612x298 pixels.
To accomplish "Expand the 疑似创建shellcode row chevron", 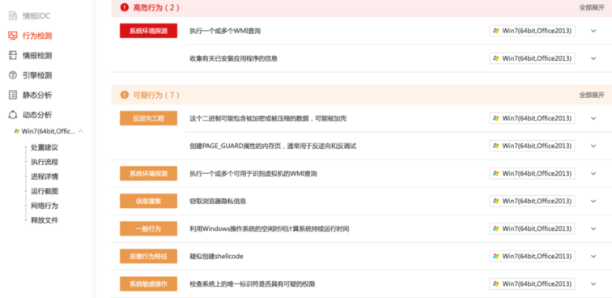I will [x=593, y=256].
